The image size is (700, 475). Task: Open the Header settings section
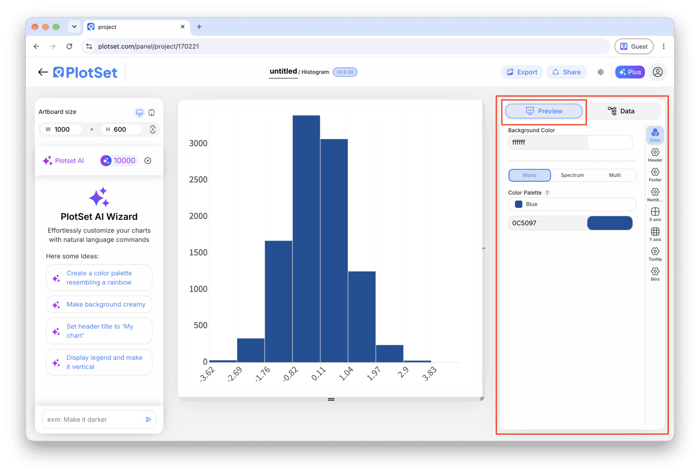[655, 155]
